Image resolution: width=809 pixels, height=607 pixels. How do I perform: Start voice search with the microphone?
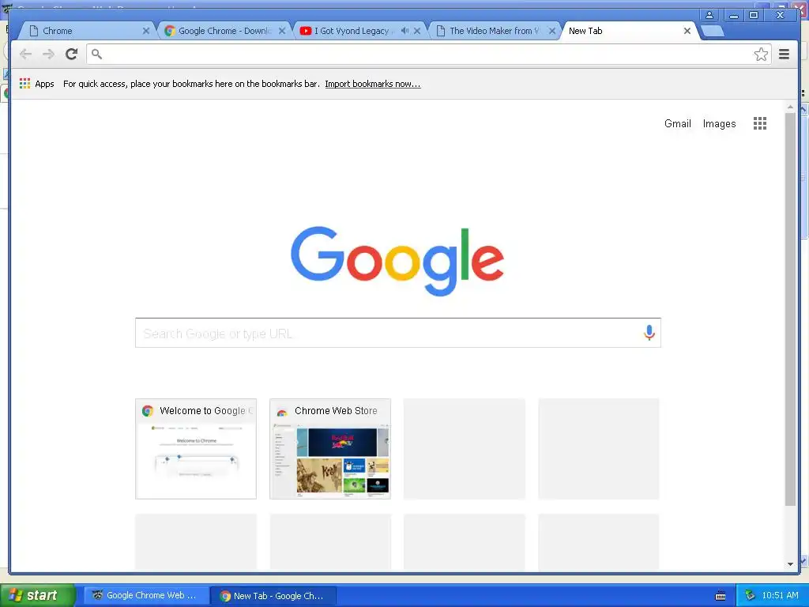[649, 333]
